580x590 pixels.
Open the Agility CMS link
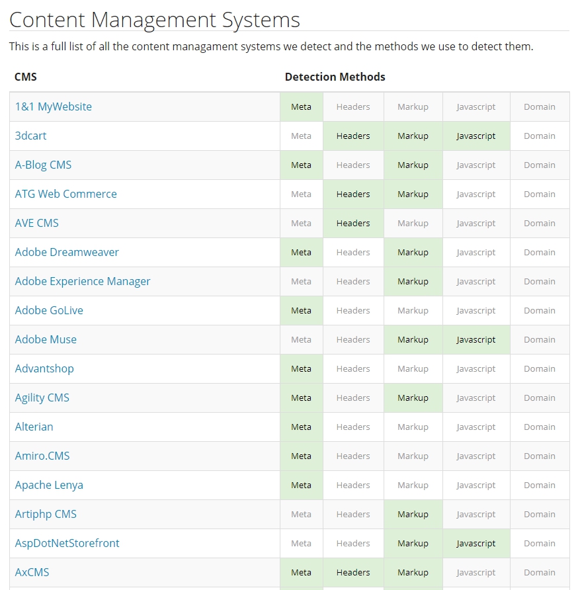[42, 398]
